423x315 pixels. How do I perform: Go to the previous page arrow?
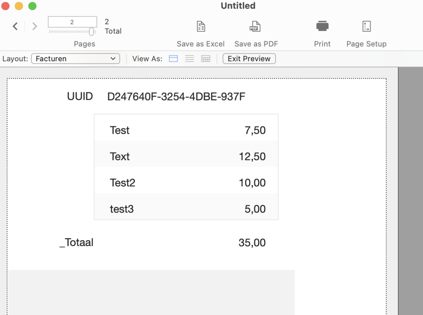pos(15,27)
